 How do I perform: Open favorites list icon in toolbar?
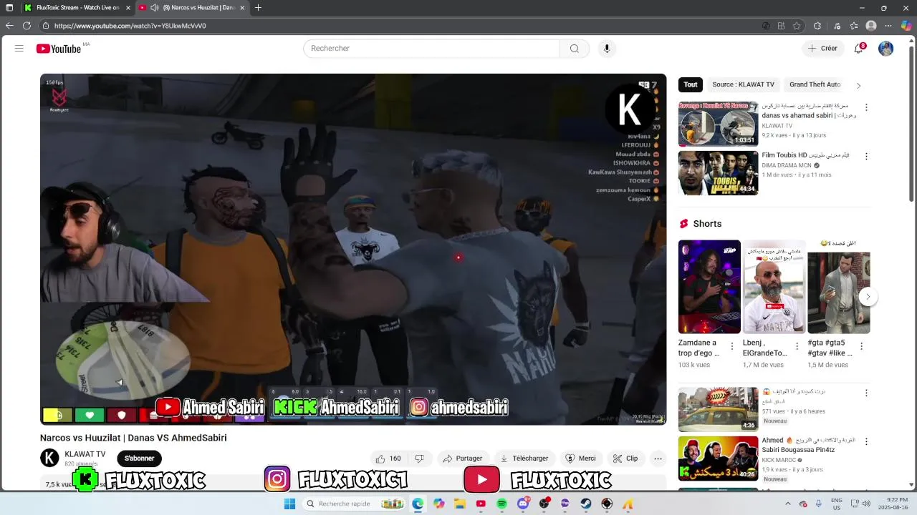pos(853,26)
